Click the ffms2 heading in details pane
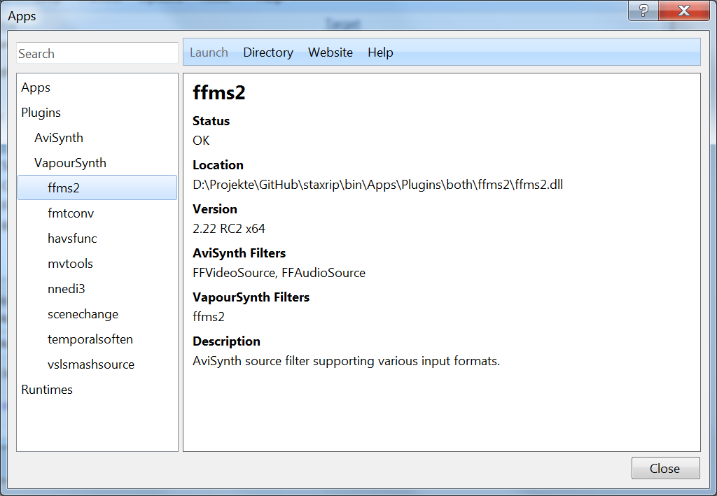The height and width of the screenshot is (496, 717). [x=219, y=92]
